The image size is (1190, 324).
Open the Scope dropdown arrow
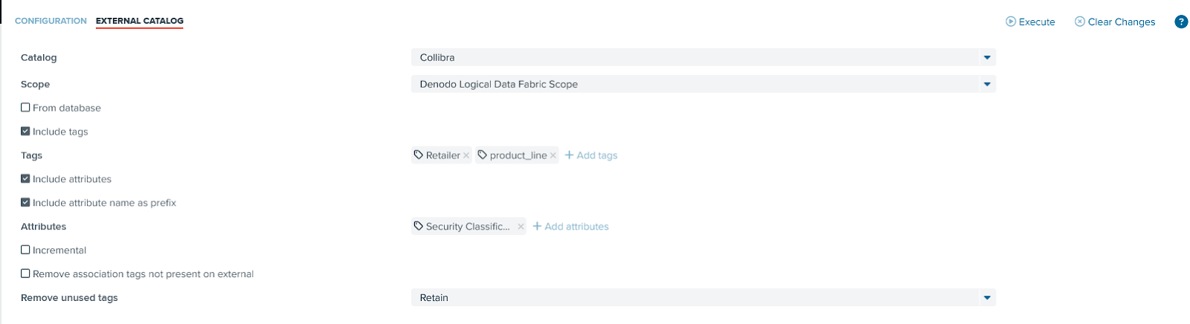pos(987,84)
